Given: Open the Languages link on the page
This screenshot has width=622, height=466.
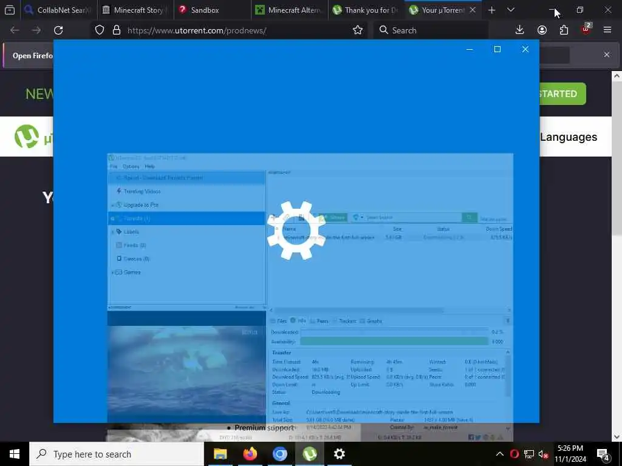Looking at the screenshot, I should coord(569,137).
